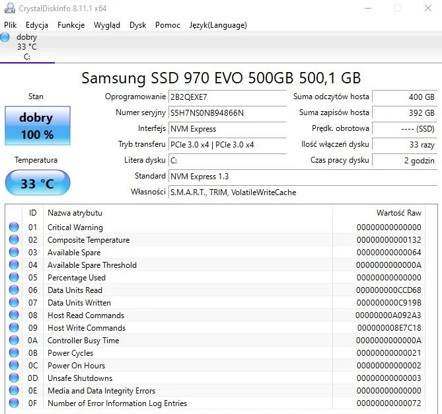The image size is (442, 414).
Task: Click the Numer seryjny serial number field
Action: pos(227,112)
